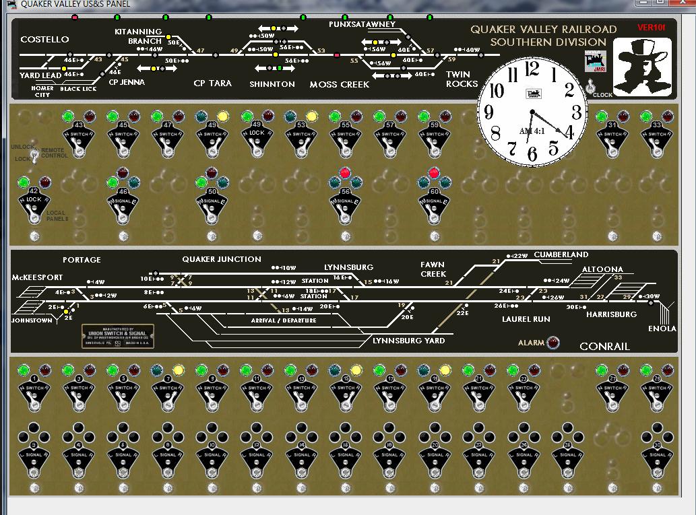Viewport: 696px width, 515px height.
Task: Push the code button below signal lever 50
Action: click(x=212, y=236)
